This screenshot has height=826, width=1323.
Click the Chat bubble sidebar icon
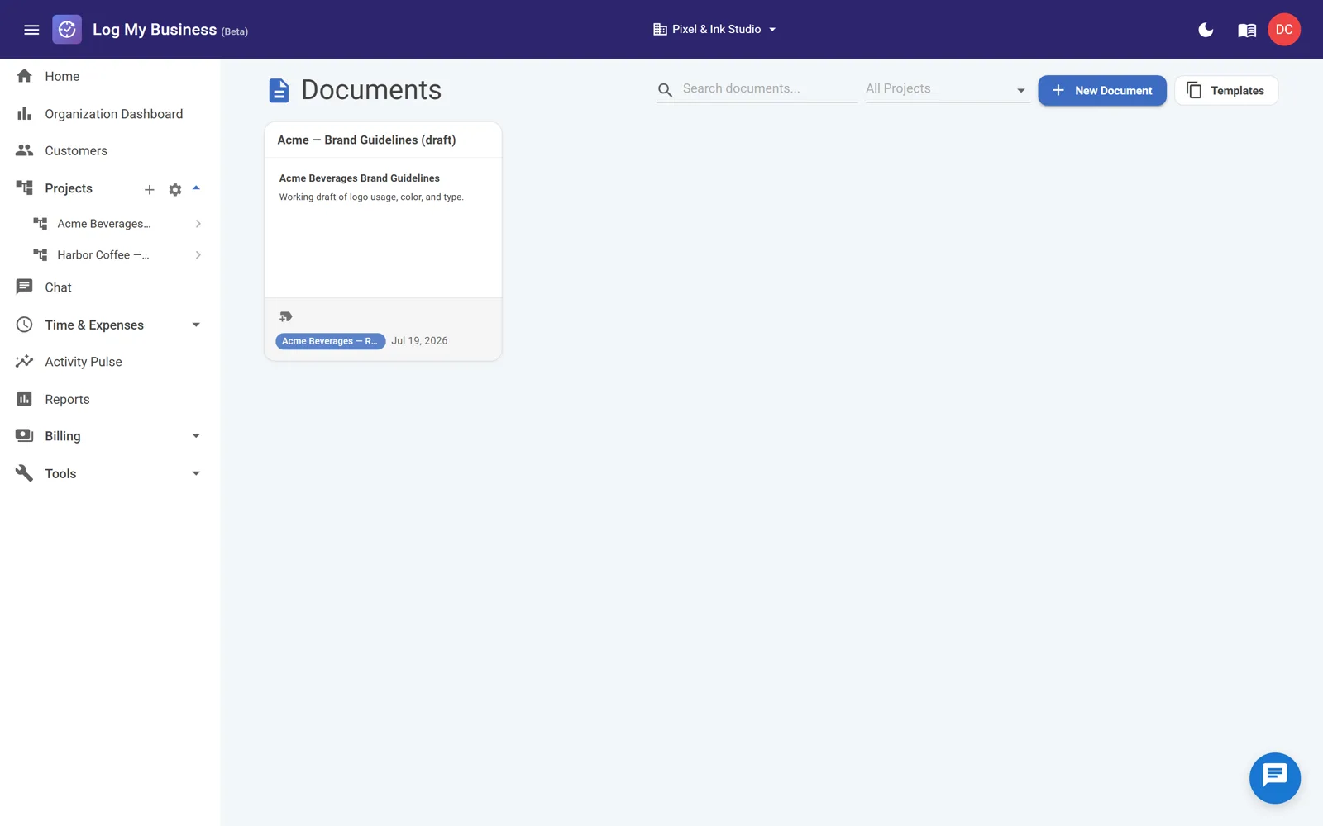tap(25, 287)
